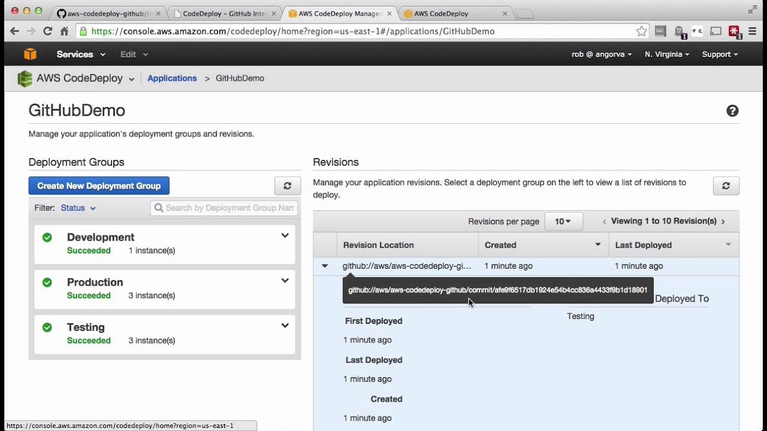Open the Edit menu

point(134,54)
